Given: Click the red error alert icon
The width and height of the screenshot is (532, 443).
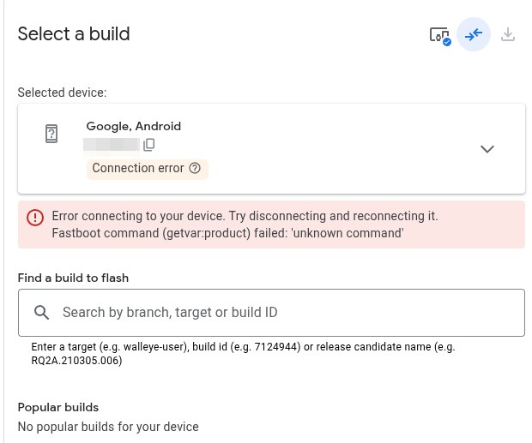Looking at the screenshot, I should (35, 218).
